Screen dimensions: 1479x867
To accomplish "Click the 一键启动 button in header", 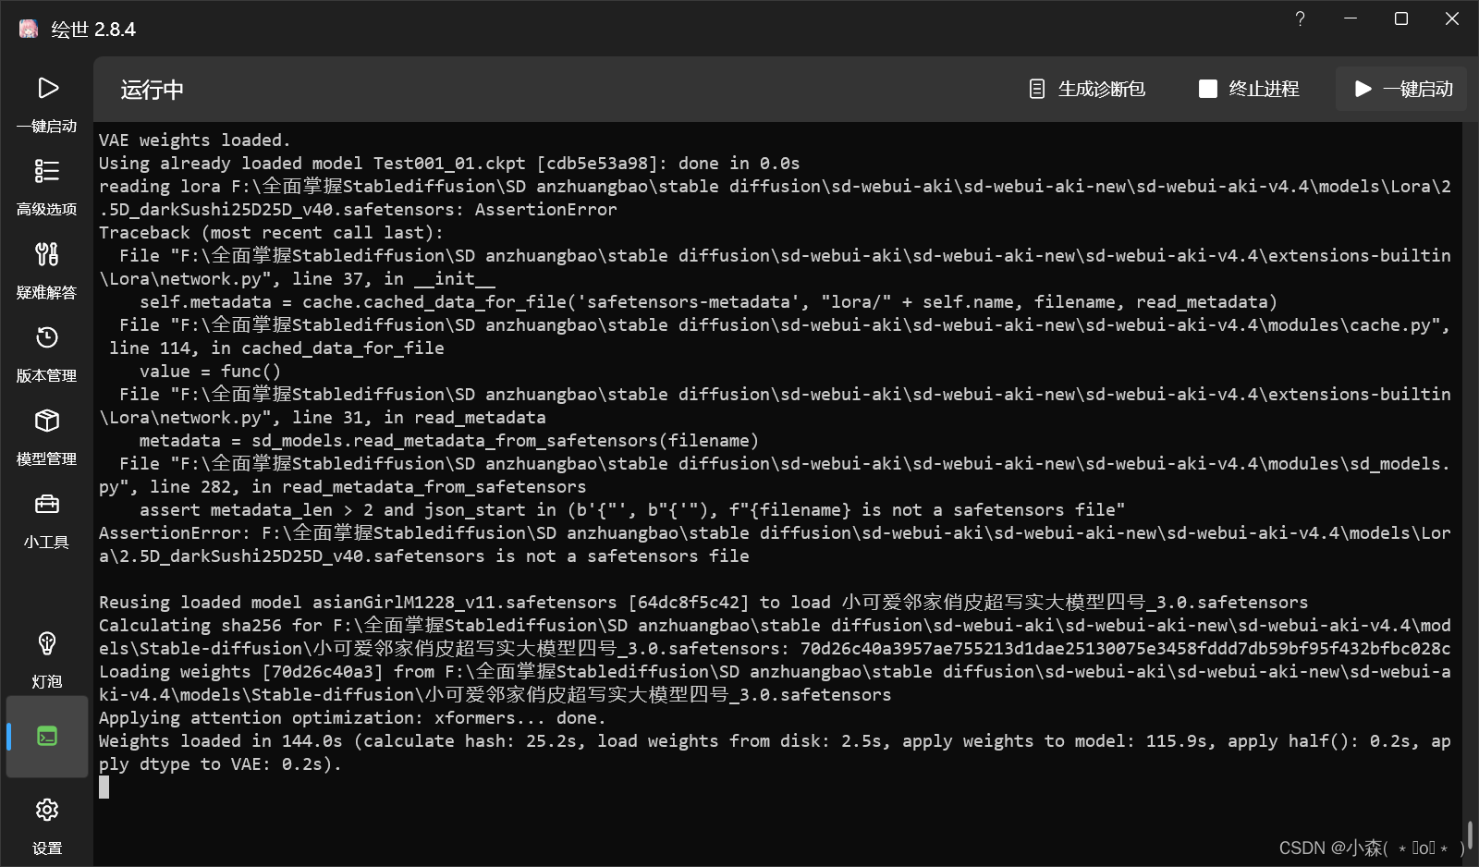I will click(x=1401, y=89).
